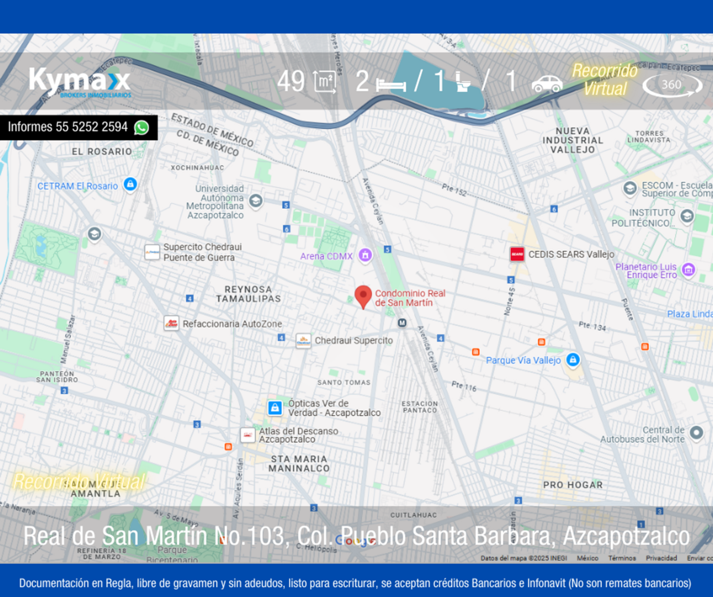This screenshot has height=597, width=713.
Task: Open the Términos link
Action: click(622, 558)
